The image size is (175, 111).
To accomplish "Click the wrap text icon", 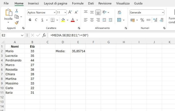I will 119,12.
